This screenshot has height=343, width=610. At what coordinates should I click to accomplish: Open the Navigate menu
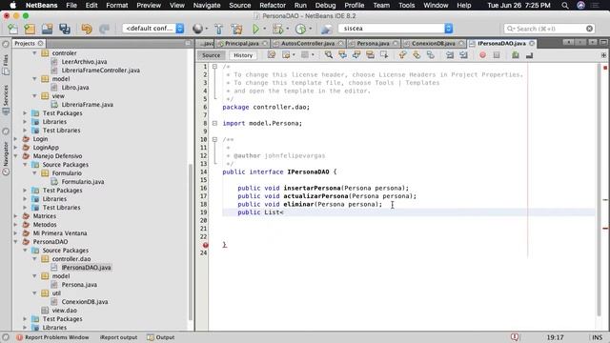pos(207,6)
